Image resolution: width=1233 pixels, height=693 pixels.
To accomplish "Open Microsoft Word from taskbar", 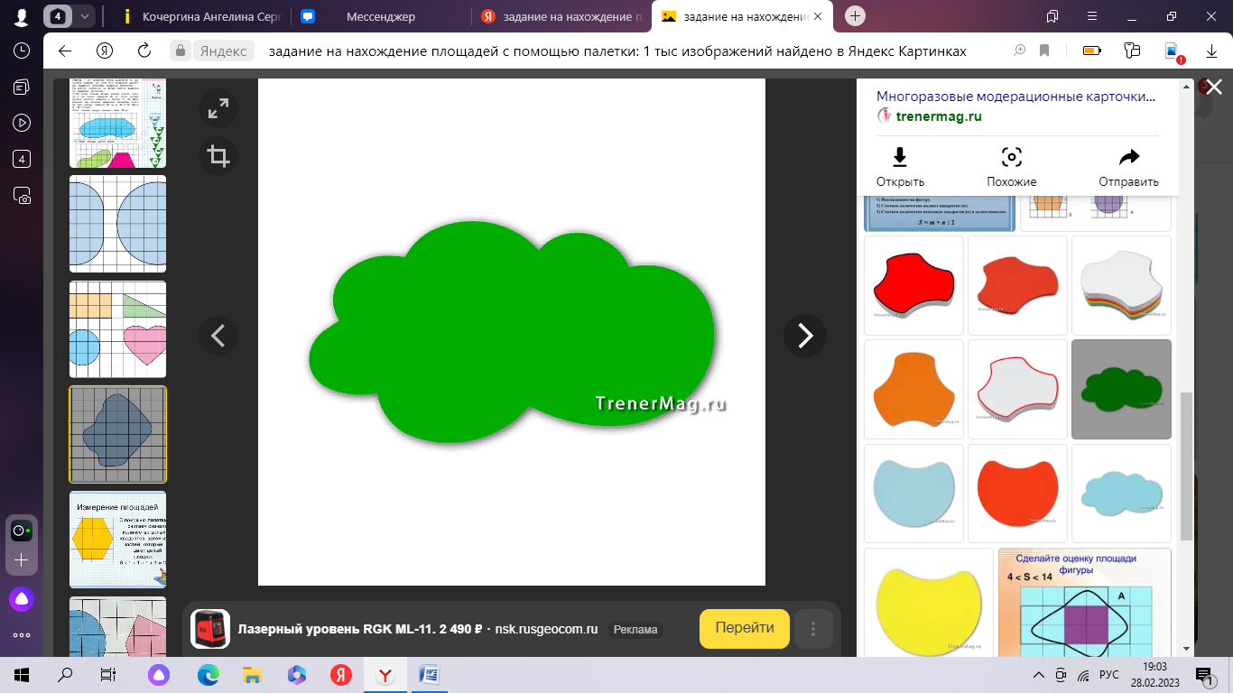I will (429, 674).
